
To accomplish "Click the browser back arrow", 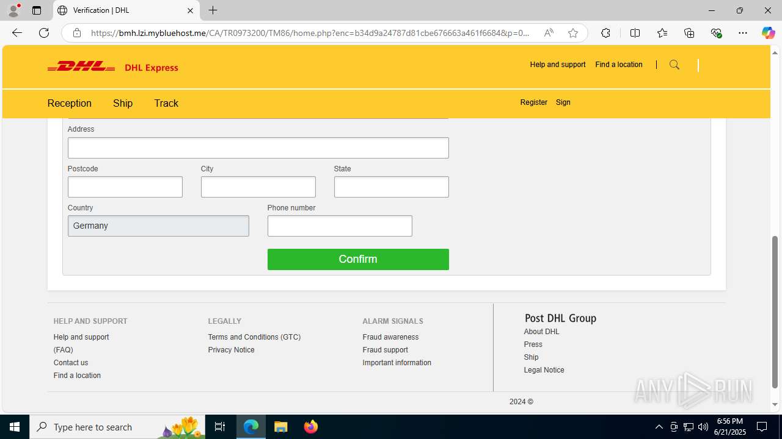I will [17, 33].
